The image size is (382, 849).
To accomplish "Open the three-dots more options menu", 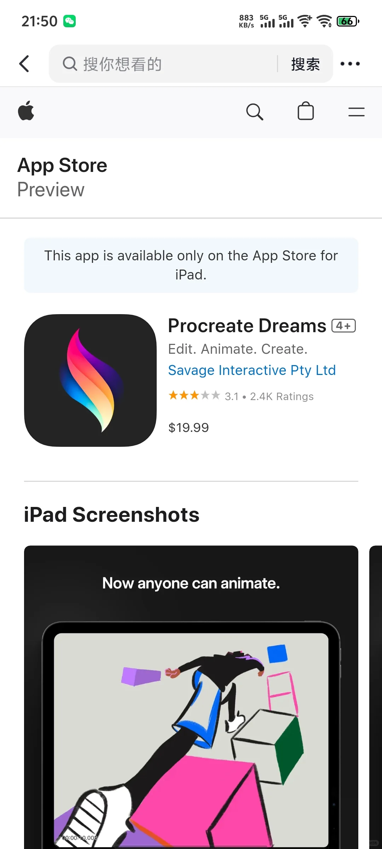I will (x=350, y=64).
